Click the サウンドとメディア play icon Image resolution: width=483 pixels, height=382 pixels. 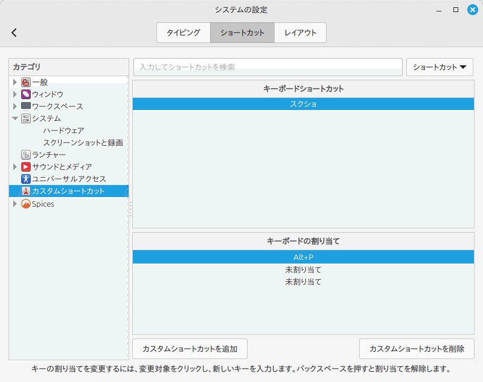point(26,167)
